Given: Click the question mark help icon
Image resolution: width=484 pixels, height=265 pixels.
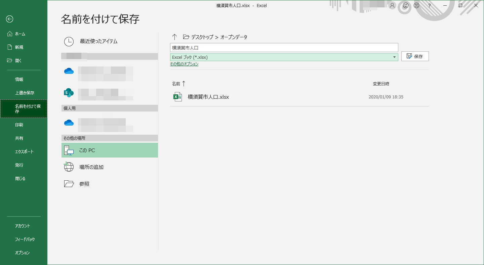Looking at the screenshot, I should (429, 5).
